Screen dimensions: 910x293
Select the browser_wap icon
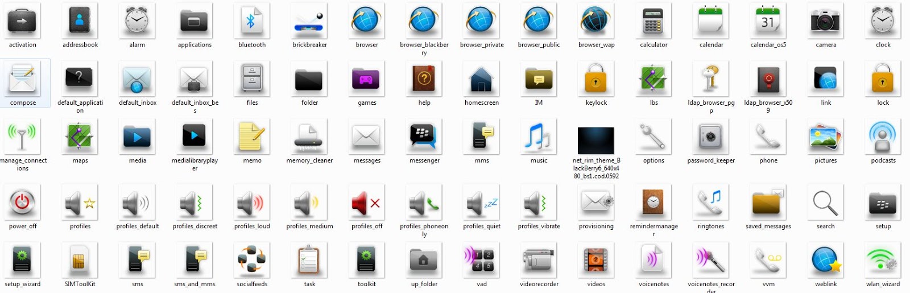[x=596, y=21]
